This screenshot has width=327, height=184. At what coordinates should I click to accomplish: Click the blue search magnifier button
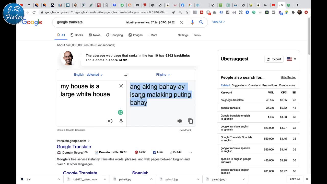[201, 22]
